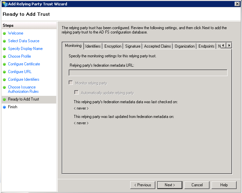This screenshot has width=242, height=193.
Task: Click the last checked '< never >' value
Action: (81, 108)
